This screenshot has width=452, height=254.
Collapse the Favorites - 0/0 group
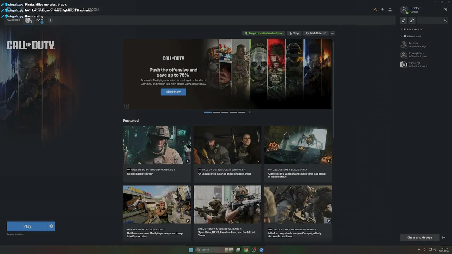point(401,29)
